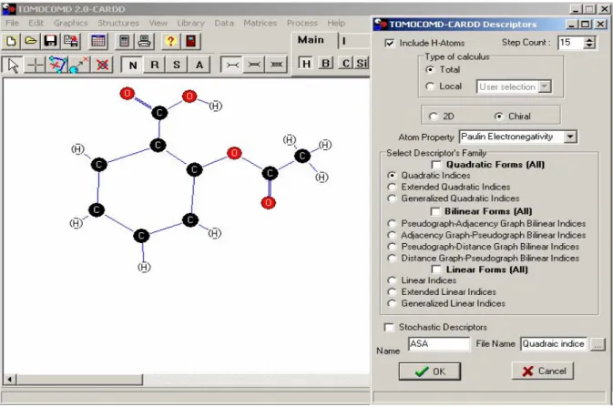Open a file with folder icon
The height and width of the screenshot is (407, 613).
coord(31,41)
